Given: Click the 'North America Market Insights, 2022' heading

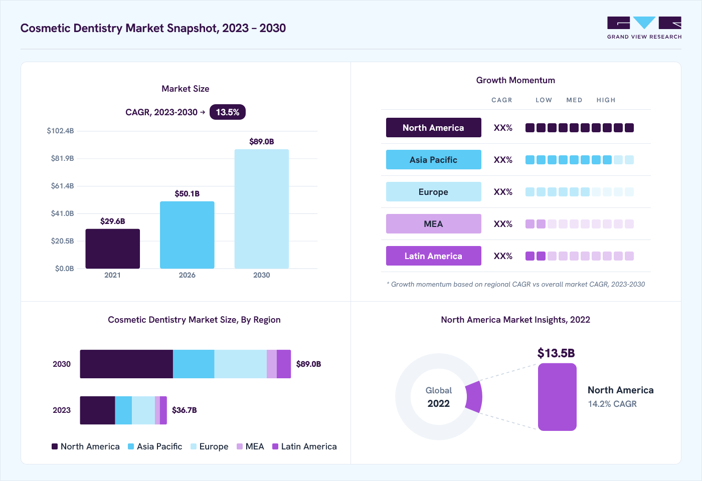Looking at the screenshot, I should click(515, 320).
